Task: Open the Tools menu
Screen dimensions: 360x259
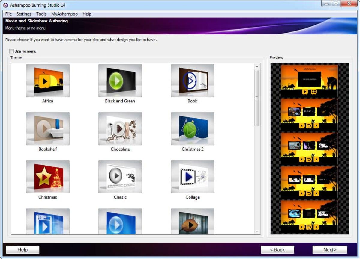Action: pos(41,14)
